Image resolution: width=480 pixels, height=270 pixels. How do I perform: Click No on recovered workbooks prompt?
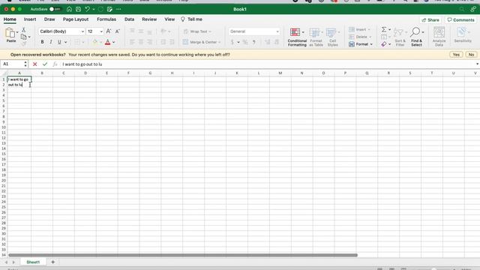click(x=471, y=55)
